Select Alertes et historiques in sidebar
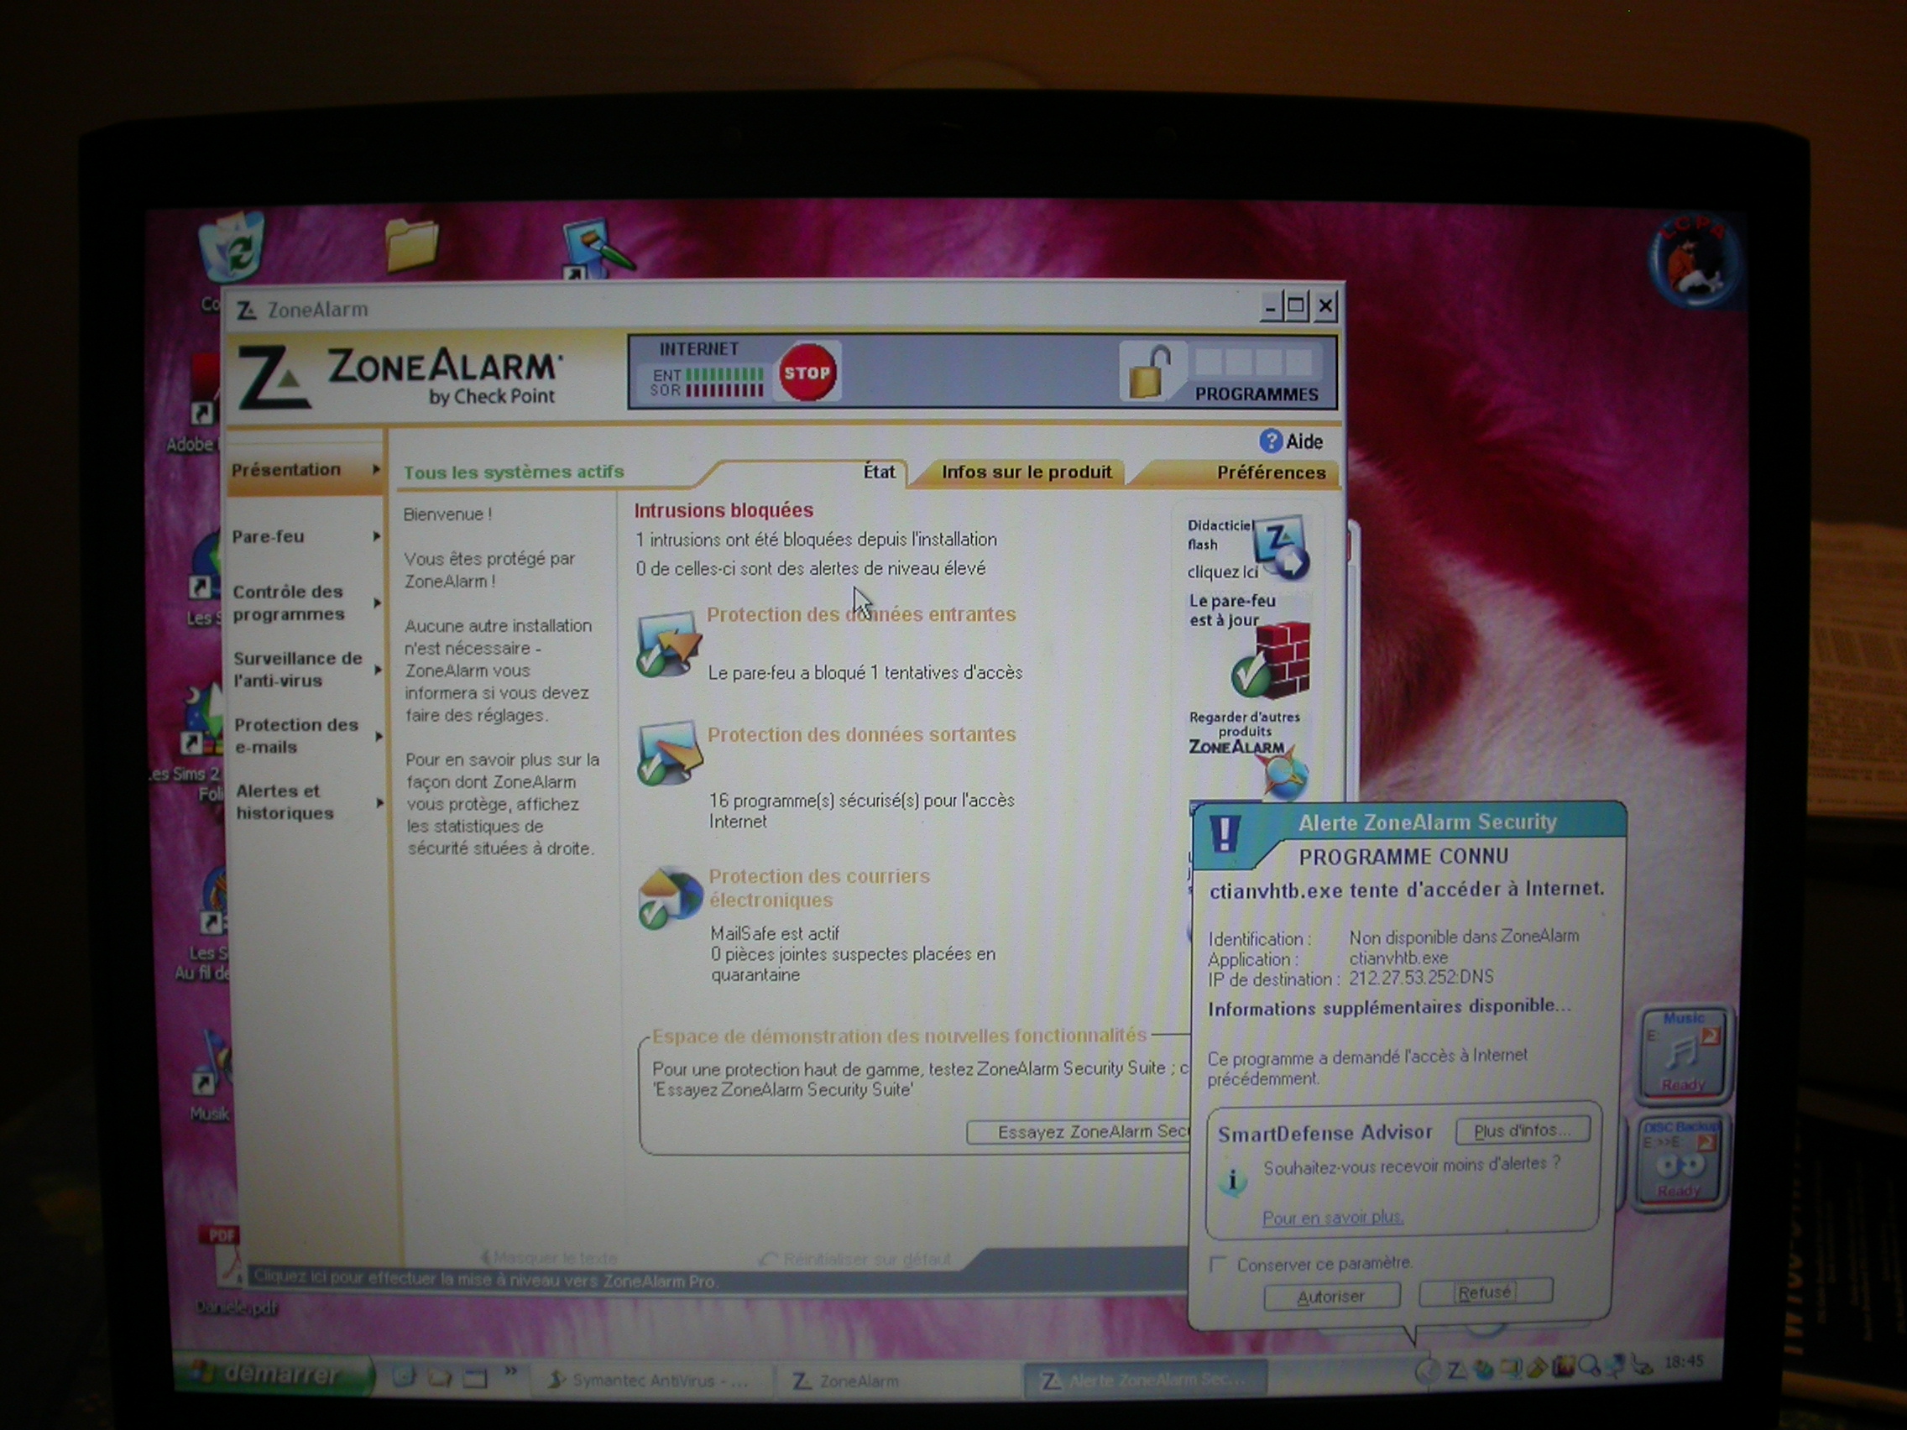This screenshot has width=1907, height=1430. click(285, 801)
